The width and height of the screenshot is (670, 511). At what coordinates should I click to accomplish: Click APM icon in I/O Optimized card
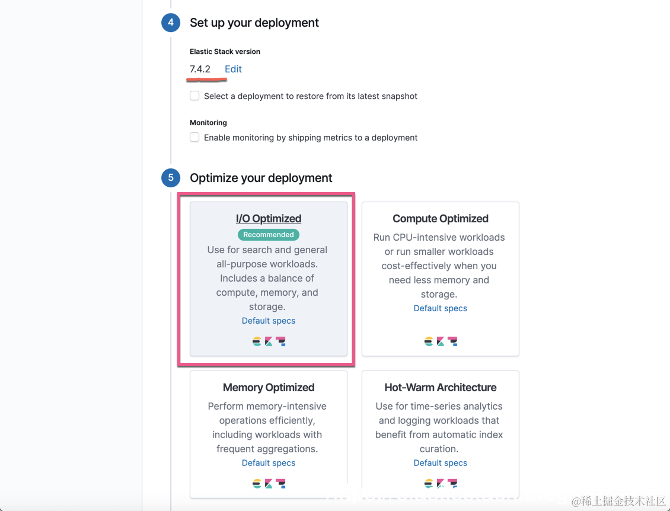(x=280, y=341)
